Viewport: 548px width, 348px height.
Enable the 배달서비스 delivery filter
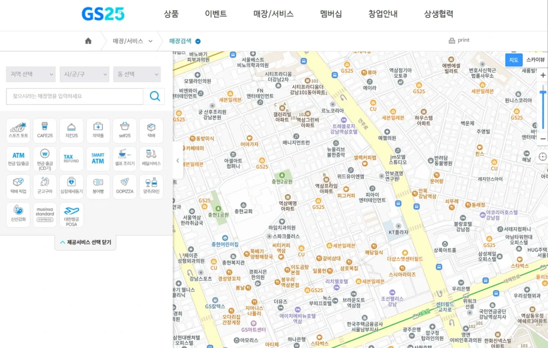coord(151,158)
